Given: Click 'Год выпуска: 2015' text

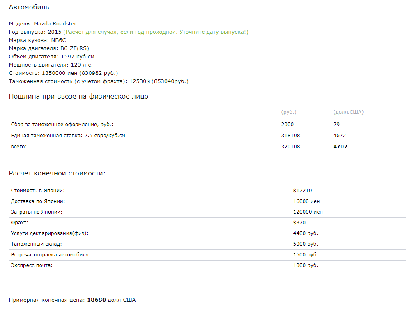Looking at the screenshot, I should click(x=35, y=32).
